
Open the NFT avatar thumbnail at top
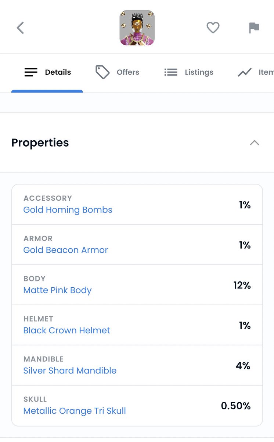point(137,28)
